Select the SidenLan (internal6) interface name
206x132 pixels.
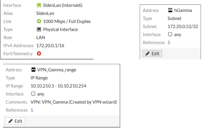pyautogui.click(x=63, y=5)
